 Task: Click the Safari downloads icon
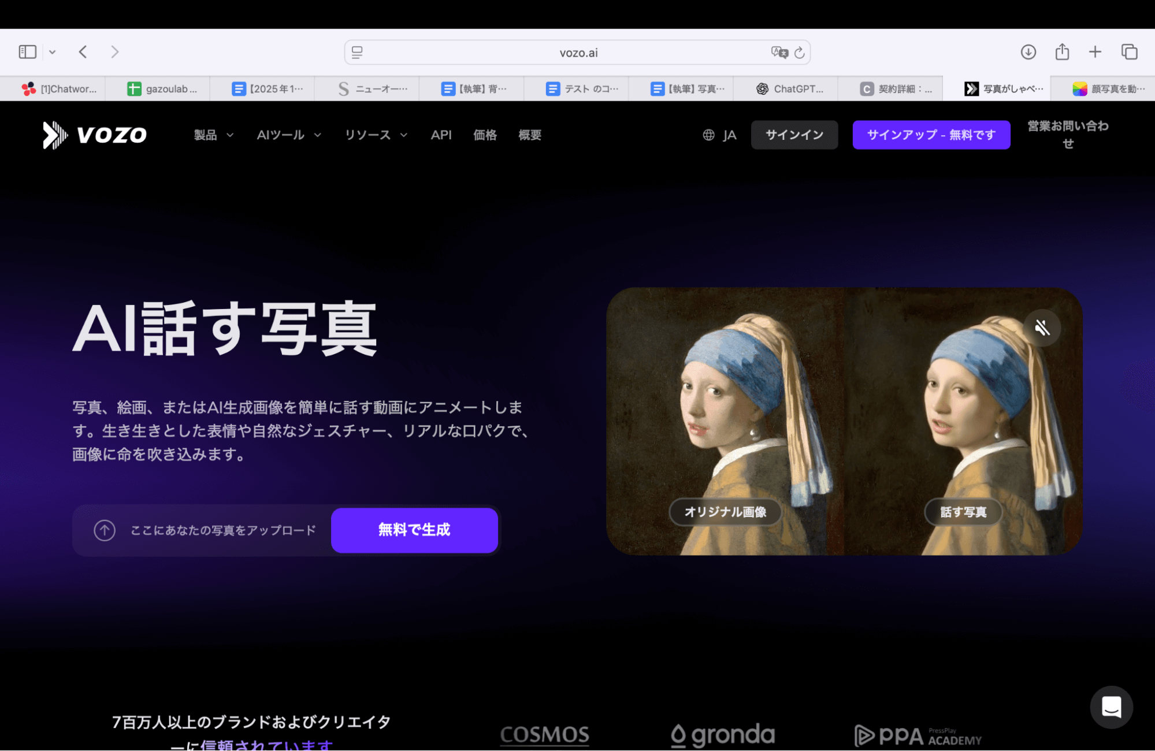[1028, 52]
